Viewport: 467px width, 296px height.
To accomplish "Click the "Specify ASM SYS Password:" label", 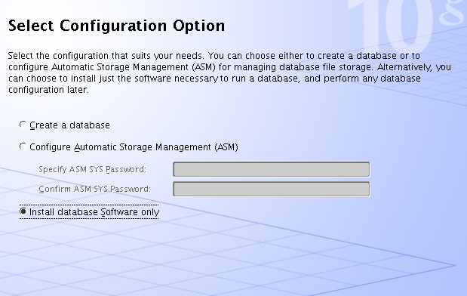I will pyautogui.click(x=92, y=169).
